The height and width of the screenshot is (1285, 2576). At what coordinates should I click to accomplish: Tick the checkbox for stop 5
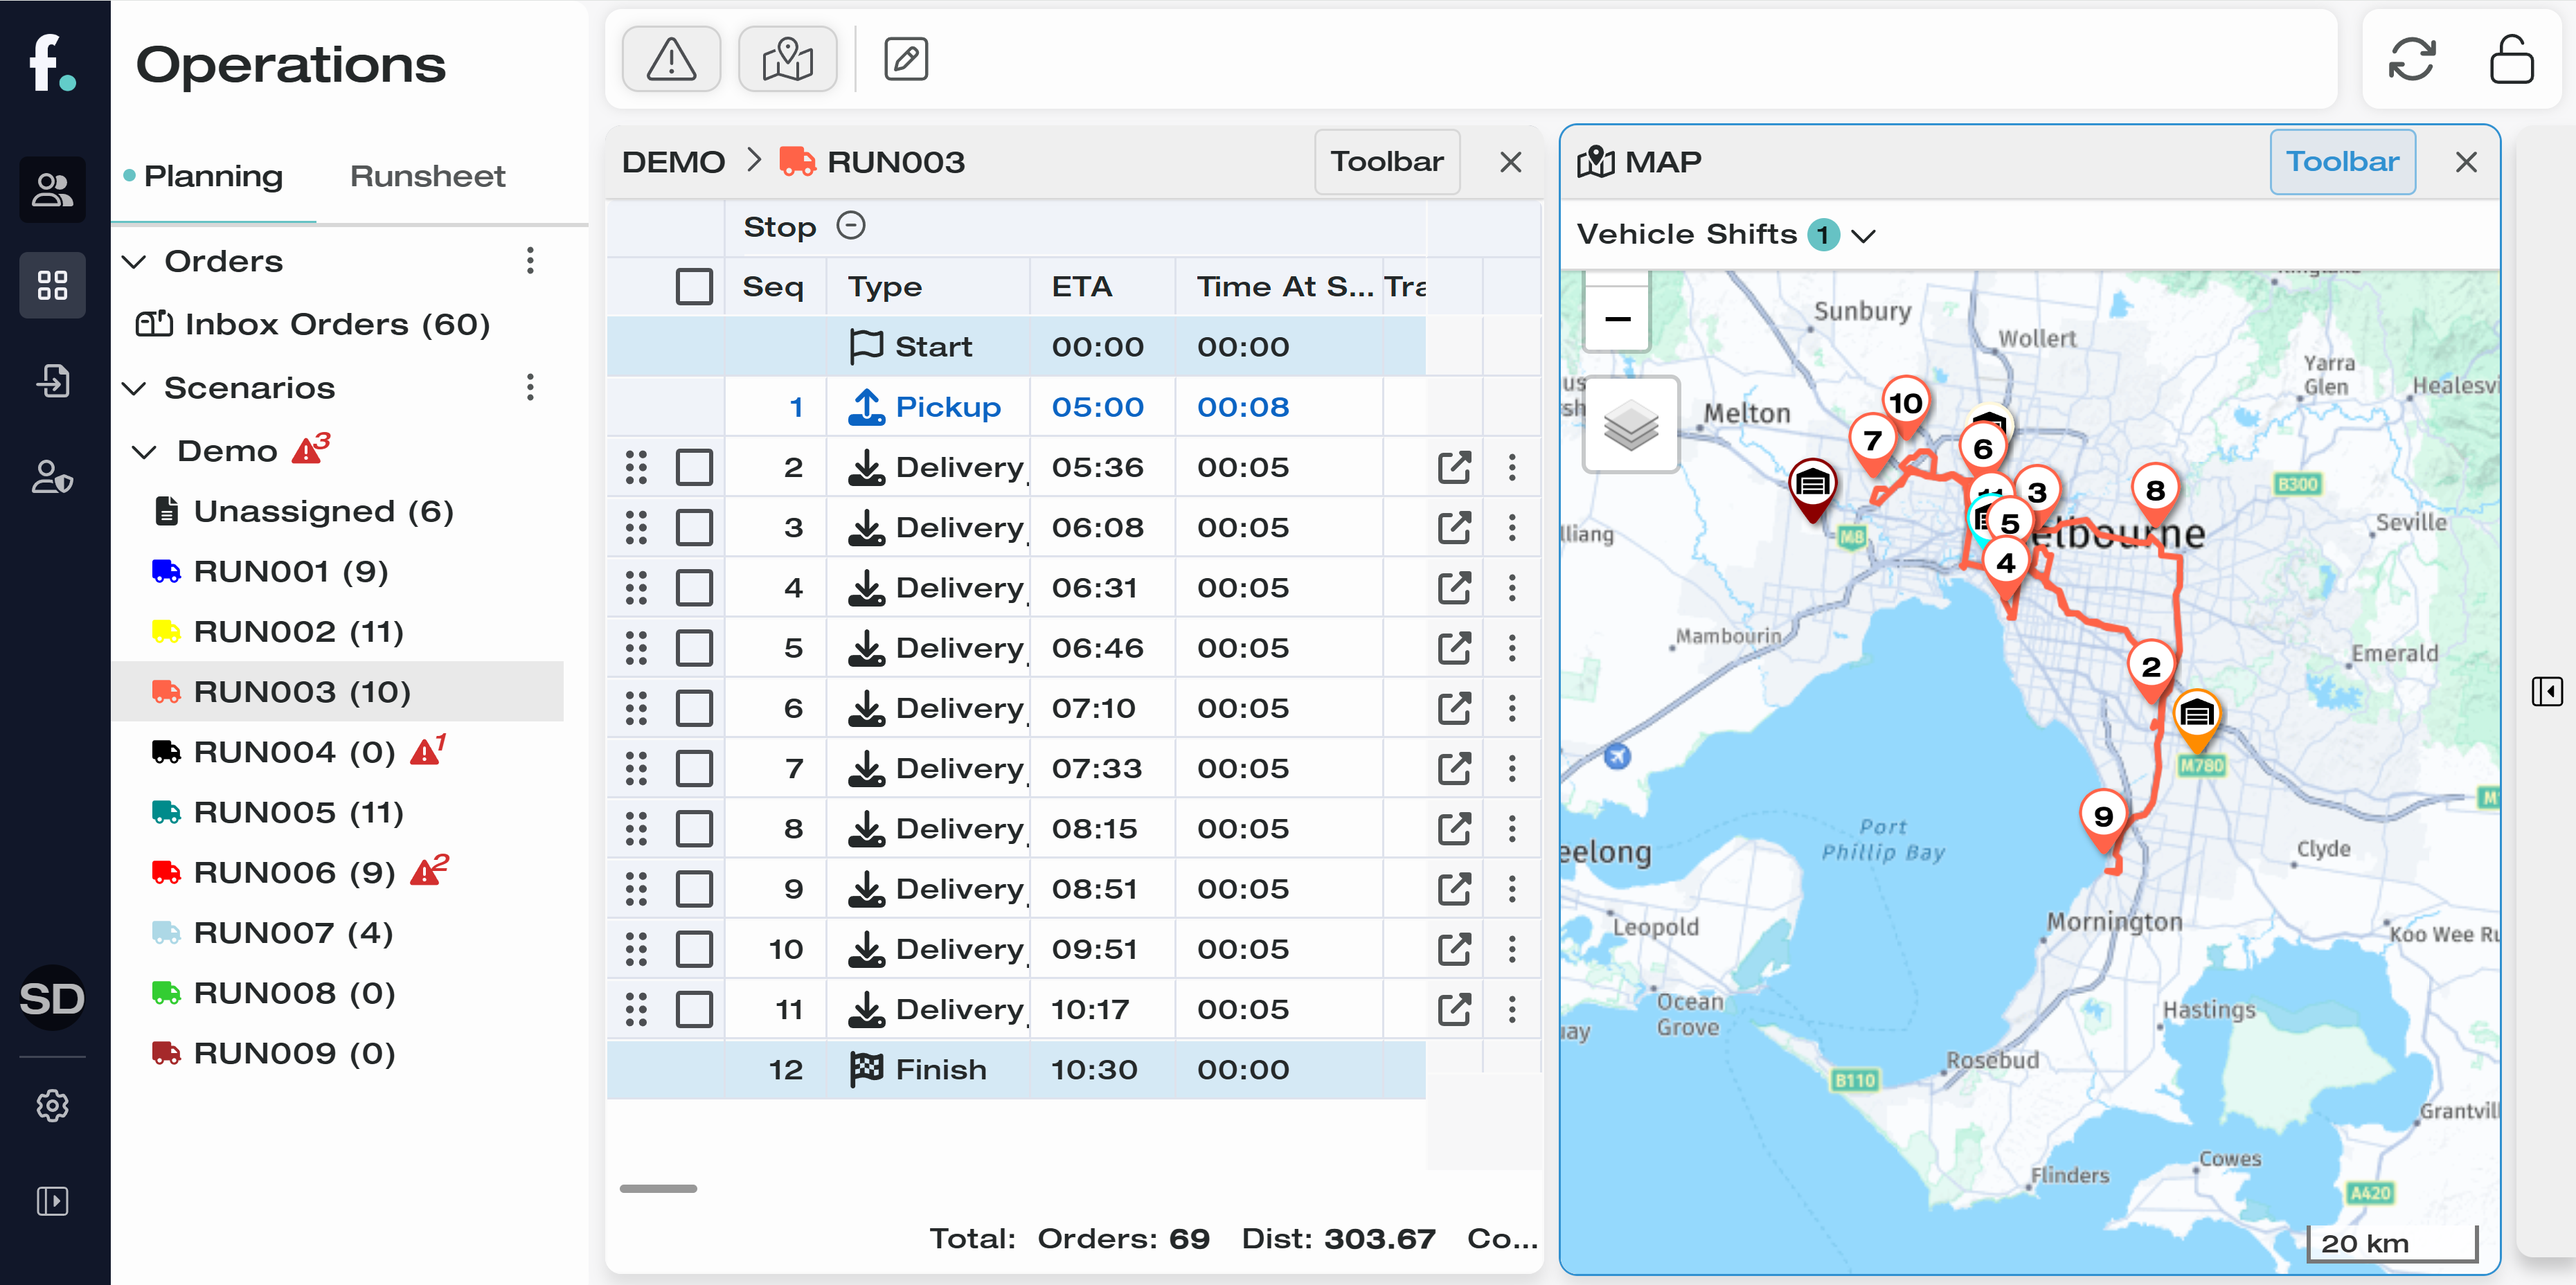(x=694, y=647)
